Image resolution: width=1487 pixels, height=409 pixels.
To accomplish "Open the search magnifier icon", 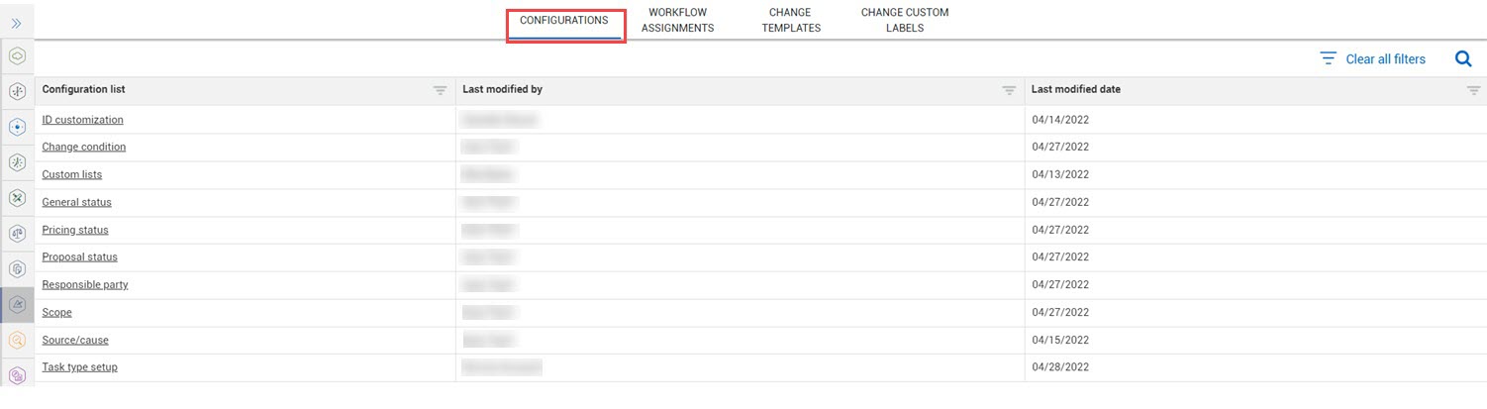I will (x=1463, y=59).
